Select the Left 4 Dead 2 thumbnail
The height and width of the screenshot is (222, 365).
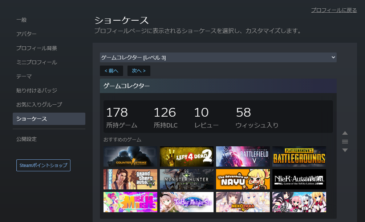pyautogui.click(x=187, y=156)
